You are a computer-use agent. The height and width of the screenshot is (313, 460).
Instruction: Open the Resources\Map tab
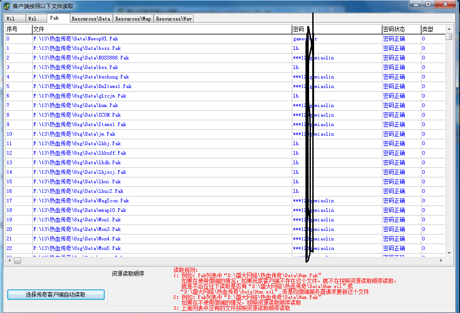coord(133,19)
